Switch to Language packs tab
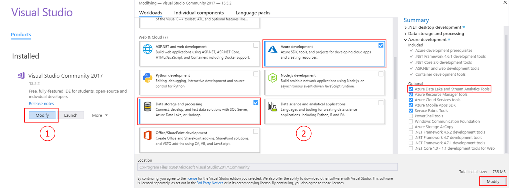This screenshot has height=188, width=509. (x=253, y=13)
